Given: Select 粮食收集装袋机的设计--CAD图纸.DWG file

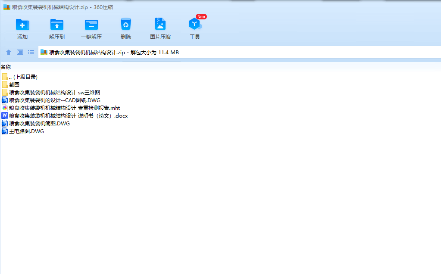Looking at the screenshot, I should [51, 100].
